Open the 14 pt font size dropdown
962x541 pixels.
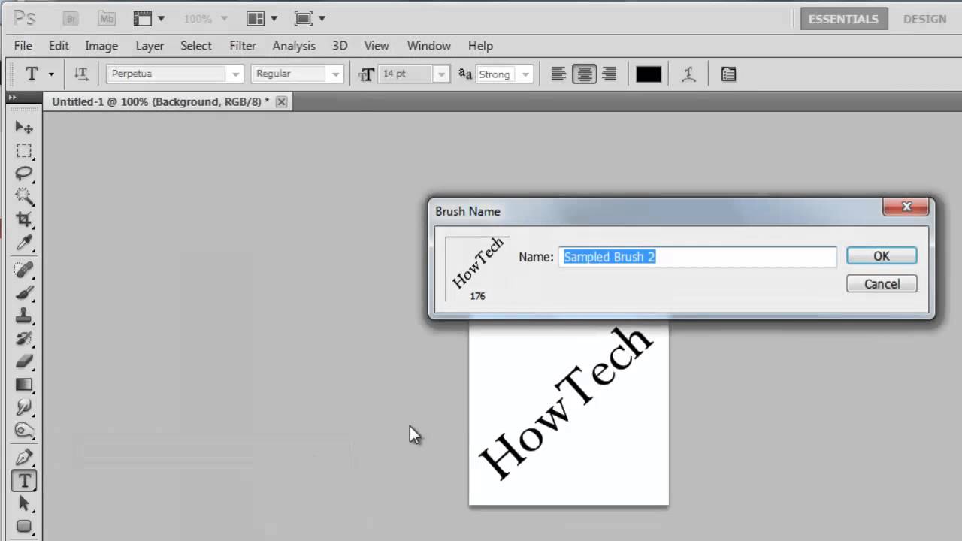(442, 74)
